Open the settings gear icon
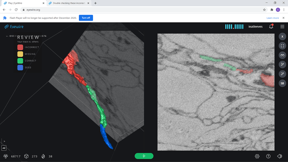 [x=257, y=156]
